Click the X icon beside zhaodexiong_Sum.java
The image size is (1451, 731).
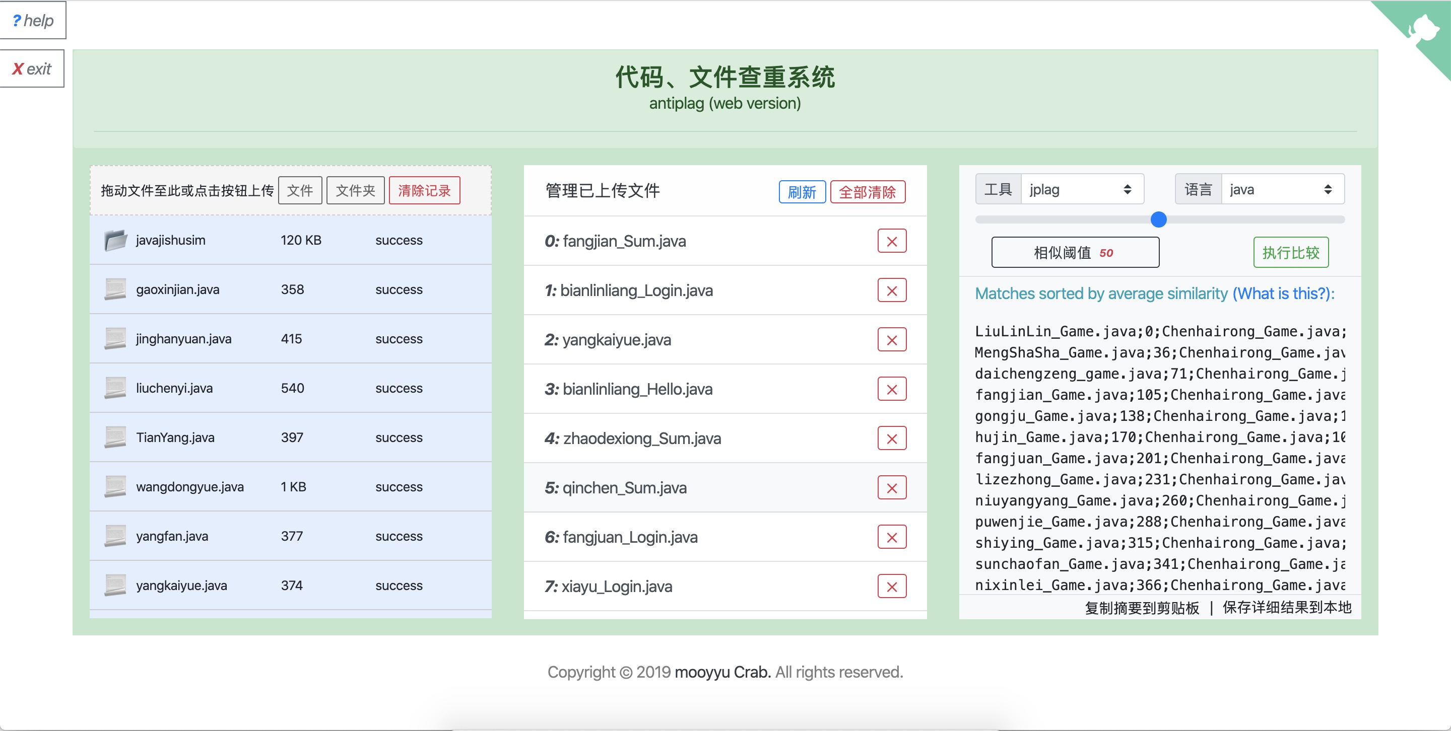(891, 438)
